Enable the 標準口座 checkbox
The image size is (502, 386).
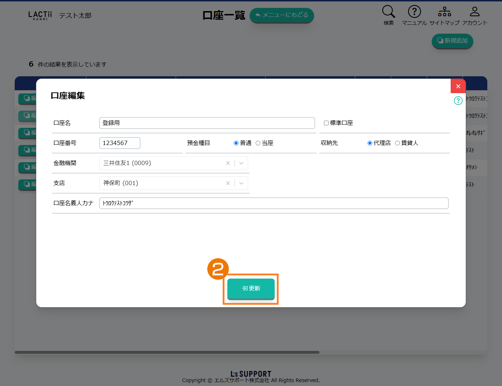tap(326, 123)
